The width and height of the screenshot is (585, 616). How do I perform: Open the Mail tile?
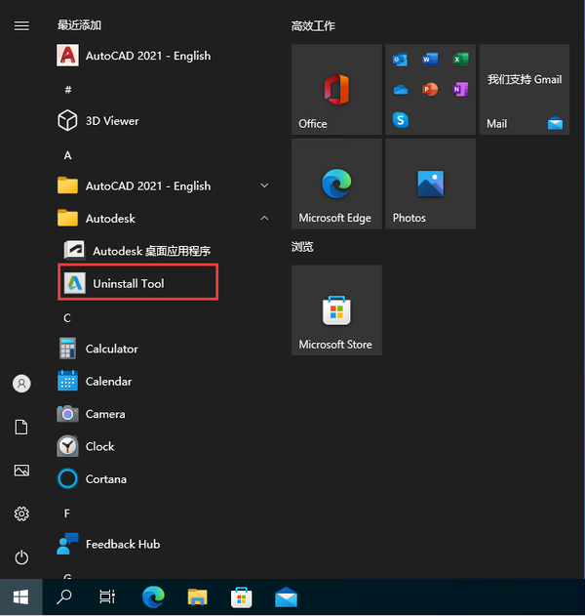coord(525,90)
